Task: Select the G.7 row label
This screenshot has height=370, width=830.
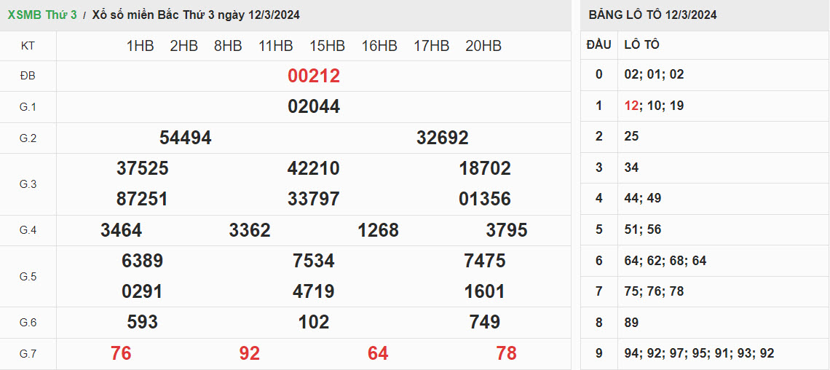Action: point(28,354)
